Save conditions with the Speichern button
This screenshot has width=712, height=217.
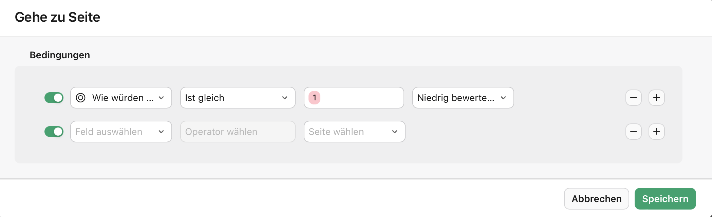click(665, 199)
